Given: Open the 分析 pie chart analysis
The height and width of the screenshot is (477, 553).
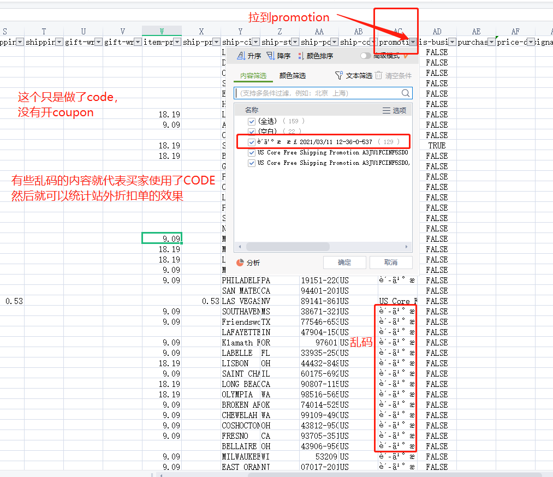Looking at the screenshot, I should coord(240,263).
